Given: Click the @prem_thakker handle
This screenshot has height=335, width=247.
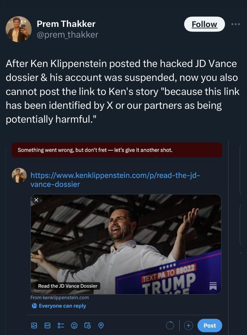Looking at the screenshot, I should (x=67, y=34).
